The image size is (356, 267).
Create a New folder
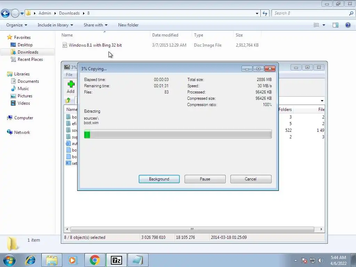[128, 25]
